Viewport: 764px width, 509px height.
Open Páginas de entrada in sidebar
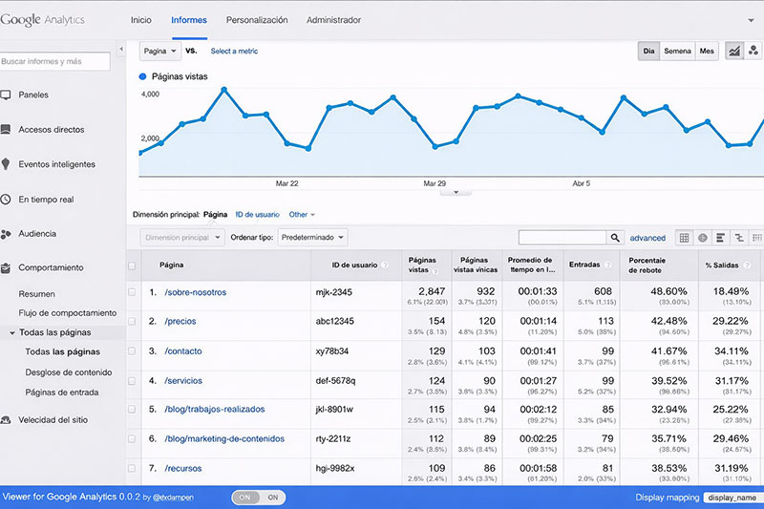tap(62, 392)
